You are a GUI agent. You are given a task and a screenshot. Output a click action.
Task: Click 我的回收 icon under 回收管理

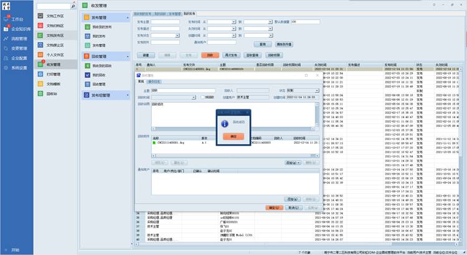click(87, 75)
